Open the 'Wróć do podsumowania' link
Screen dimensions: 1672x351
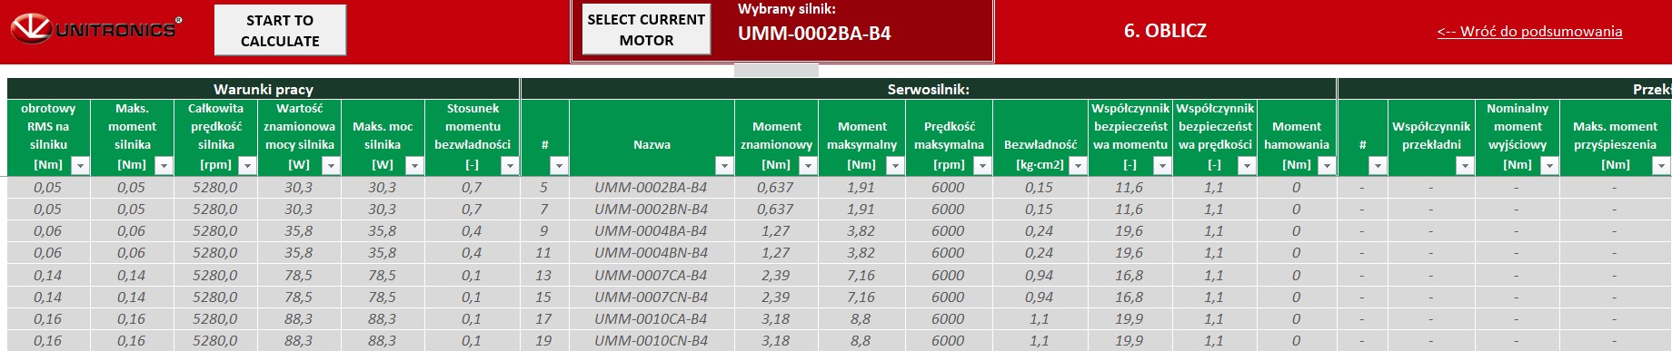point(1529,32)
